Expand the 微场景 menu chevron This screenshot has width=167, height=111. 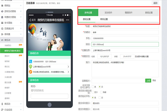click(21, 34)
